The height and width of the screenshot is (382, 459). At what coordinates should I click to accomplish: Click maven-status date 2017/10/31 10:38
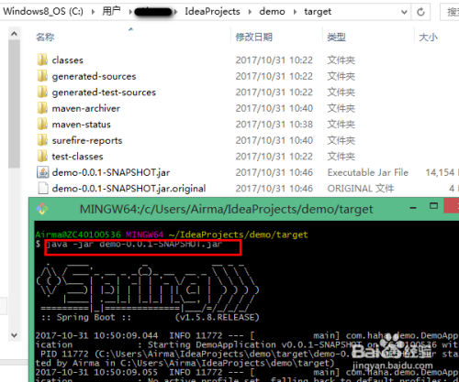tap(274, 125)
